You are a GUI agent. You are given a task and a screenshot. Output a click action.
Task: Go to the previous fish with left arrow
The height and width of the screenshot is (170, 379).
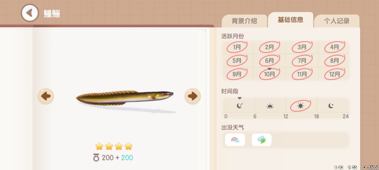point(46,96)
